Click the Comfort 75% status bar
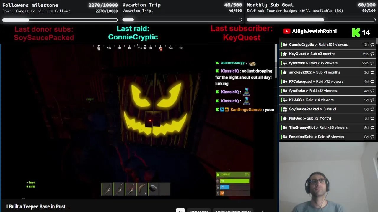The width and height of the screenshot is (378, 212). pos(233,175)
